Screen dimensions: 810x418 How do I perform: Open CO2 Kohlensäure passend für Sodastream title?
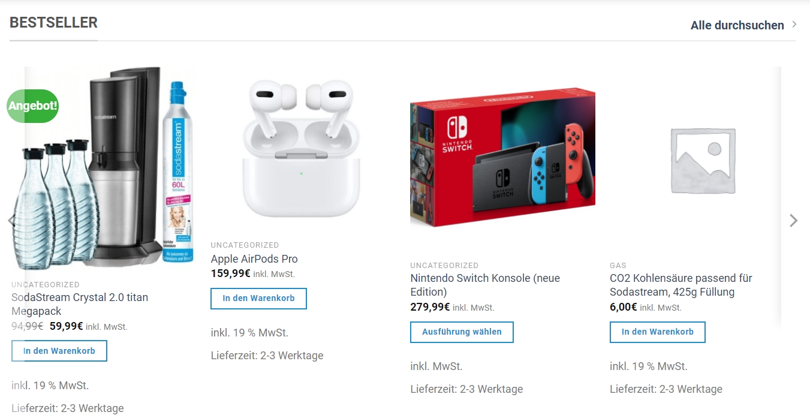click(681, 285)
